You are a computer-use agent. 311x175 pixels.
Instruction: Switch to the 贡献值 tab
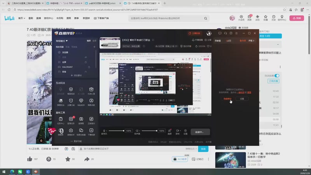pyautogui.click(x=218, y=41)
